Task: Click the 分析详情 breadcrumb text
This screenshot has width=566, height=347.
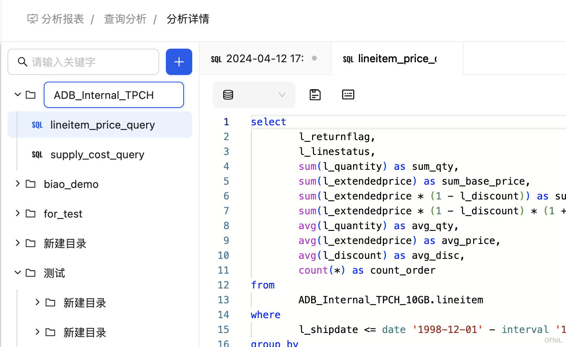Action: [x=188, y=19]
